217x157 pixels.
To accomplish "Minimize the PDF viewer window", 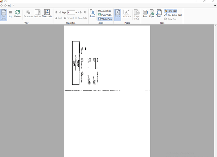I will point(197,1).
